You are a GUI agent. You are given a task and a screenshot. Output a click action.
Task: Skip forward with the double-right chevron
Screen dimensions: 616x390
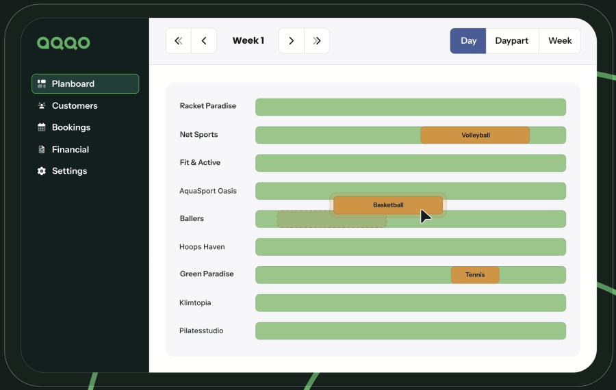click(x=317, y=41)
